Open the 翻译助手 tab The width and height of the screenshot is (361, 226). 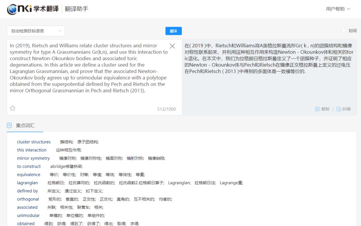point(77,9)
